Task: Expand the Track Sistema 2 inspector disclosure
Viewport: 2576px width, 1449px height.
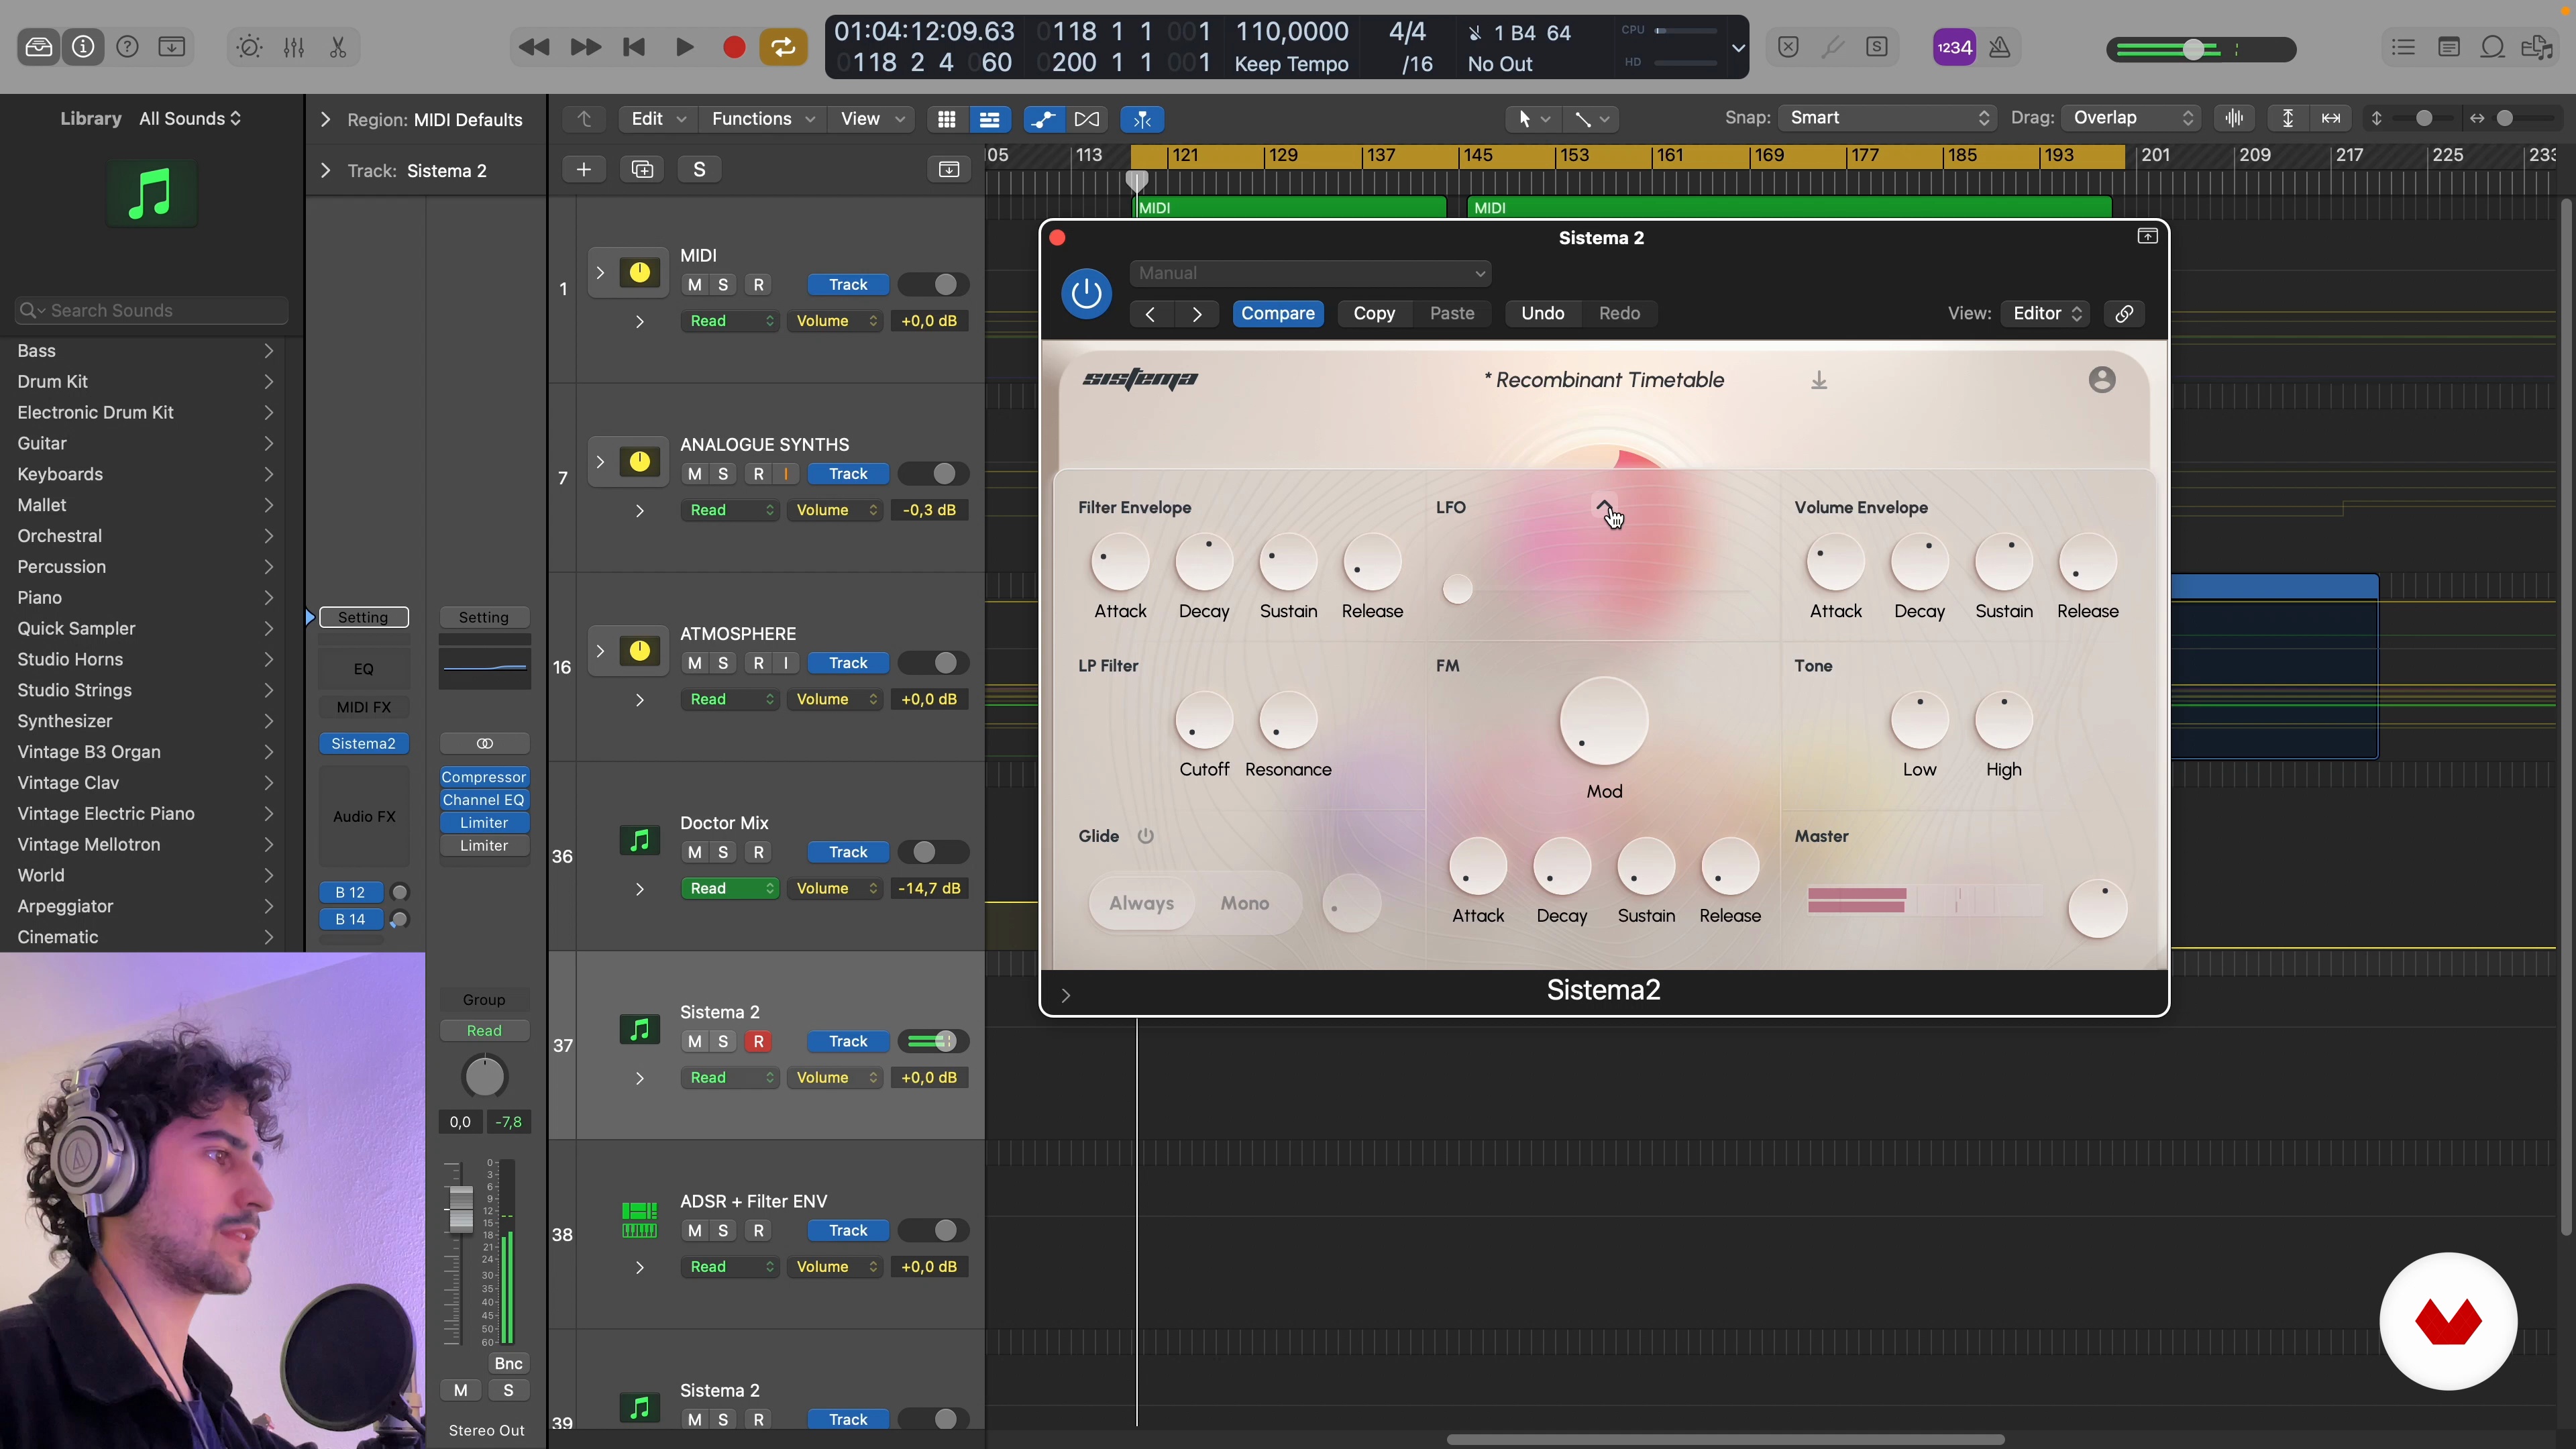Action: [x=325, y=171]
